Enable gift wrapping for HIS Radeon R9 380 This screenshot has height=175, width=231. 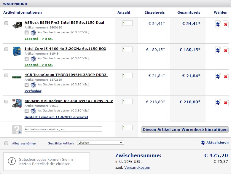[x=26, y=111]
